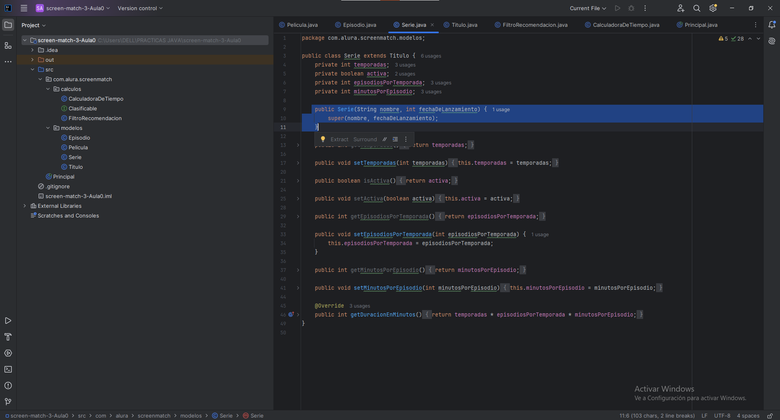Open the 1 usage hint on constructor

tap(501, 110)
